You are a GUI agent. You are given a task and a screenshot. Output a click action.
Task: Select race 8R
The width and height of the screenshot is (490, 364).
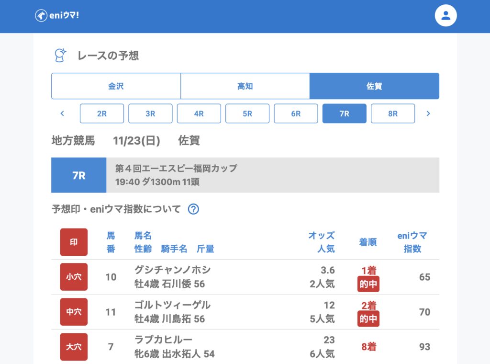tap(393, 114)
